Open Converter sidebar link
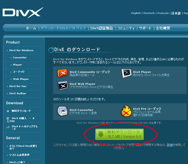Screen dimensions: 188x164 (20, 58)
